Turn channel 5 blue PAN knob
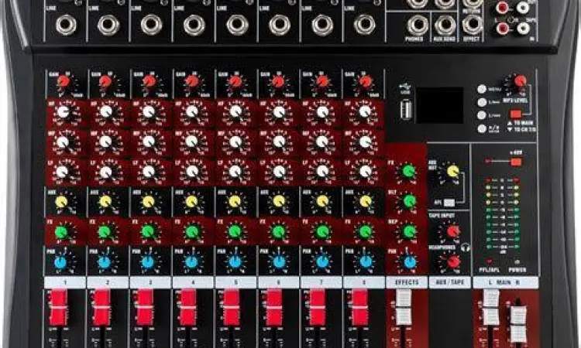Viewport: 581px width, 348px height. (235, 262)
